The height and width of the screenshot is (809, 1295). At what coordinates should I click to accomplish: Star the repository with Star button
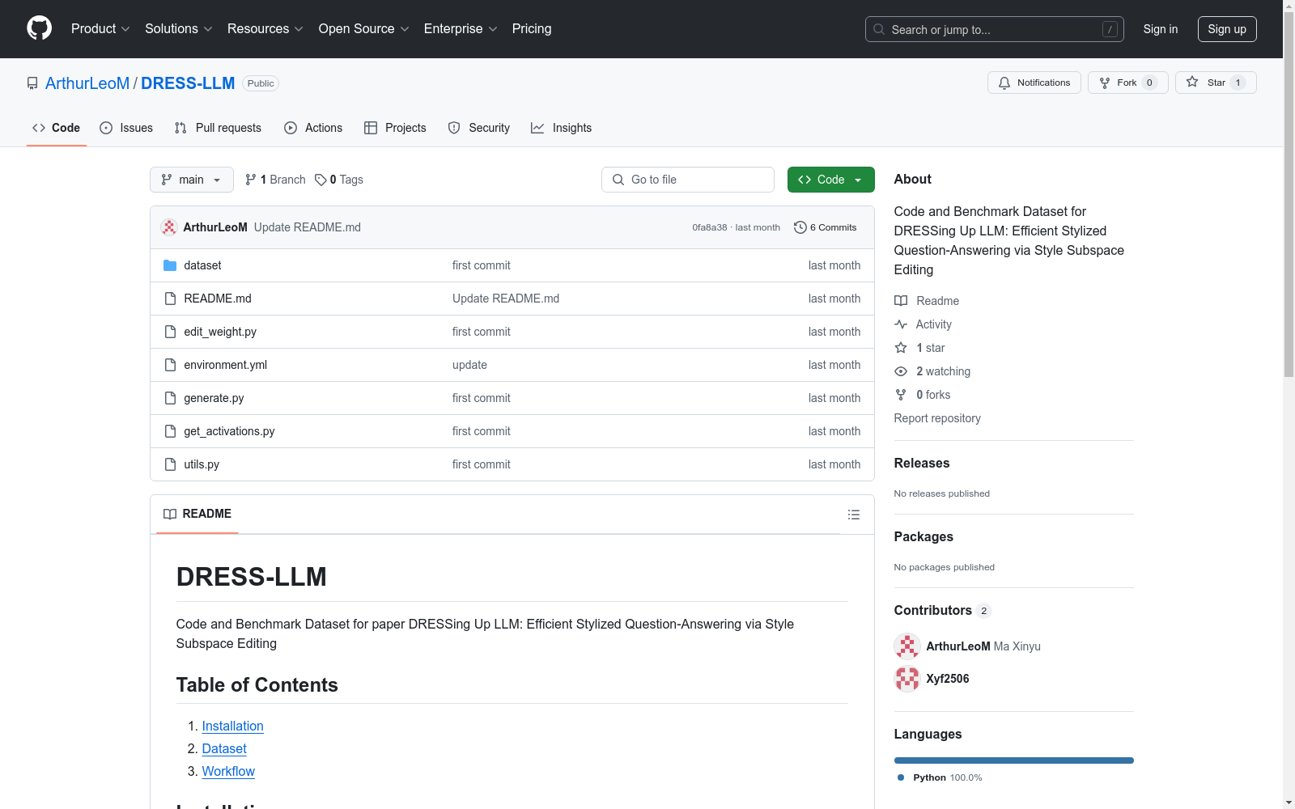1216,83
